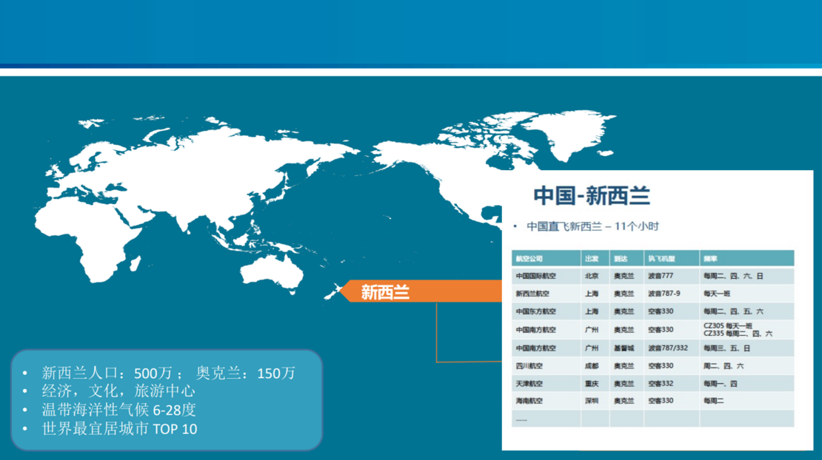
Task: Click Australia on the world map
Action: pos(275,273)
